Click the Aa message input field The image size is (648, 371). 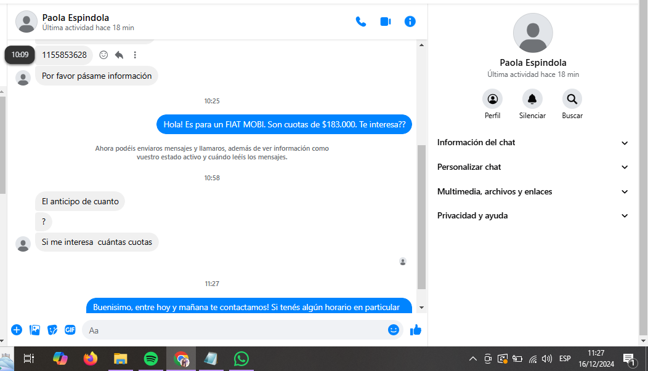coord(234,330)
